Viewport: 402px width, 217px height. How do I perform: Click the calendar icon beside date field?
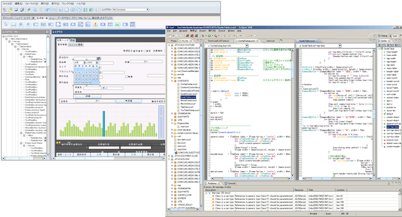click(x=99, y=59)
